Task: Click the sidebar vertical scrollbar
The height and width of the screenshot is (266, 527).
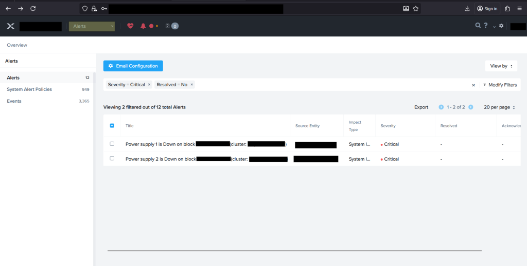Action: pyautogui.click(x=95, y=169)
